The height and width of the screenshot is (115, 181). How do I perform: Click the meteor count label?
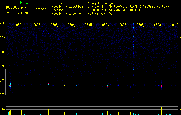[41, 9]
